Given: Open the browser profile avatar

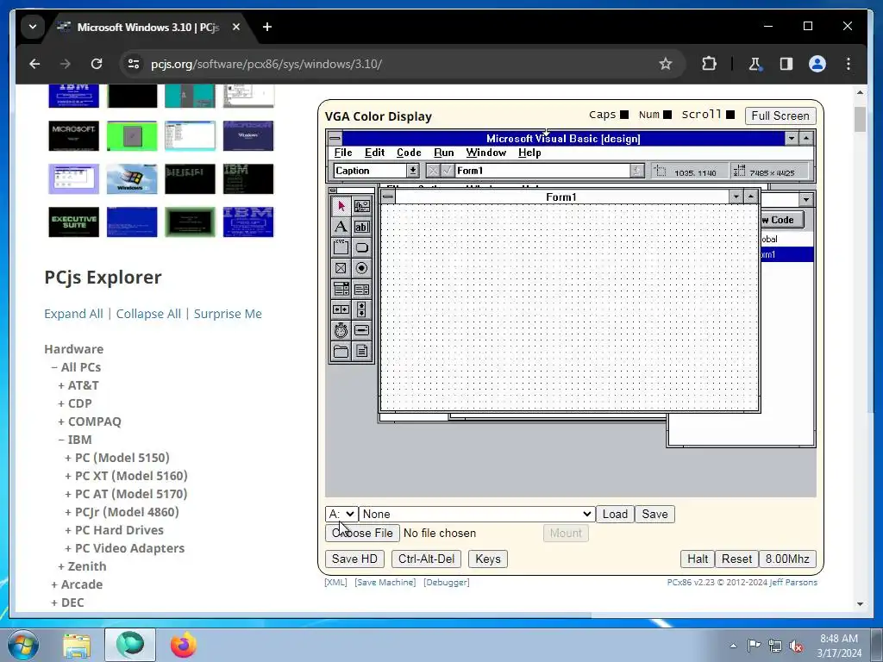Looking at the screenshot, I should pos(817,64).
